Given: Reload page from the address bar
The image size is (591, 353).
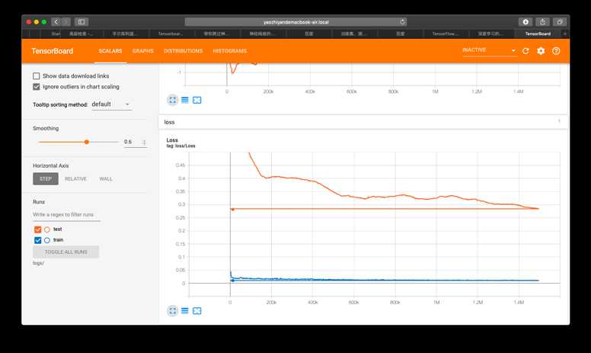Looking at the screenshot, I should click(402, 22).
